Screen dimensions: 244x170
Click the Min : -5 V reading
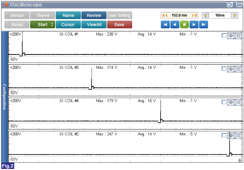coord(188,134)
